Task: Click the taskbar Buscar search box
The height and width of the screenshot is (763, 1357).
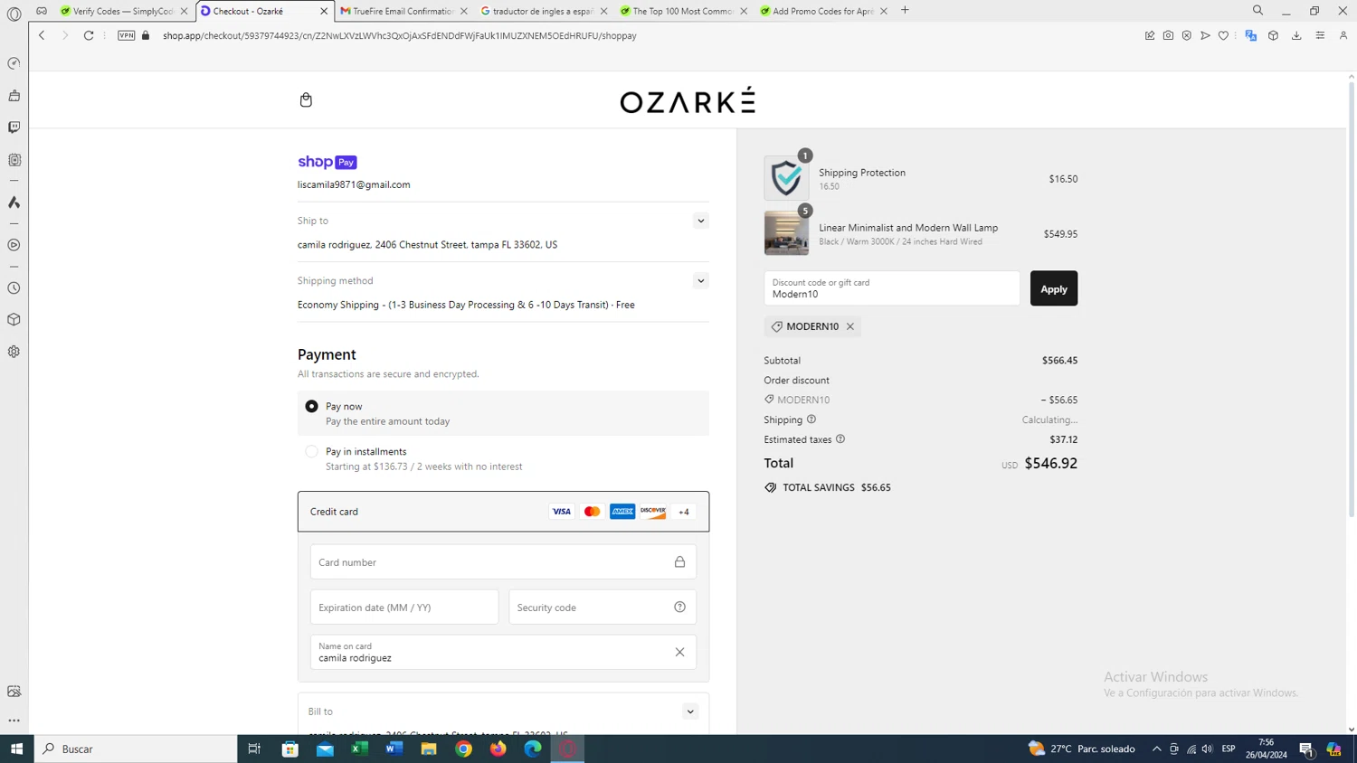Action: coord(136,749)
